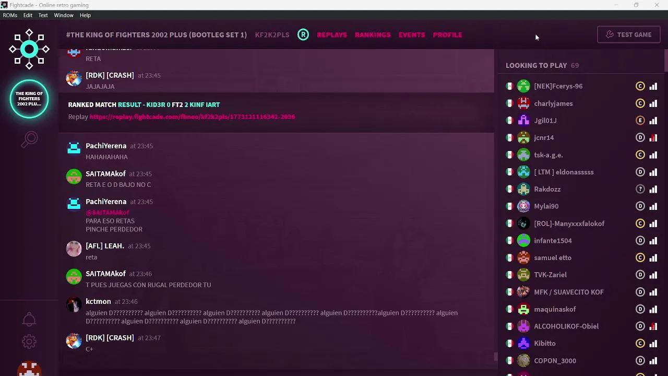Open the Window menu

point(64,15)
